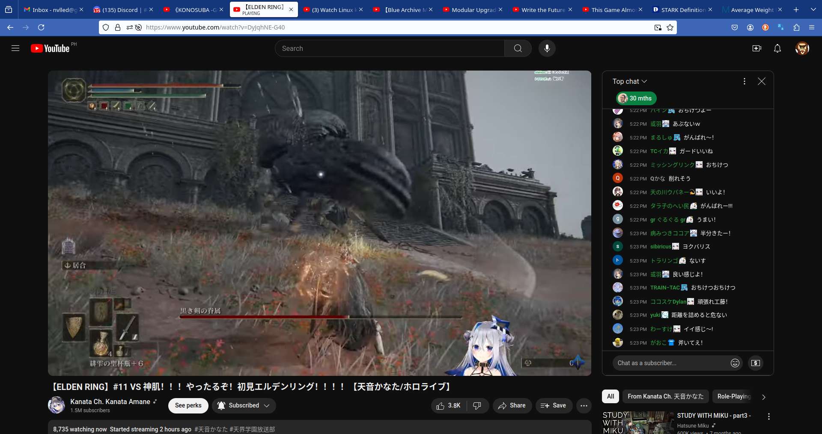822x434 pixels.
Task: Click chat author TRAIN-TAC
Action: click(x=665, y=288)
